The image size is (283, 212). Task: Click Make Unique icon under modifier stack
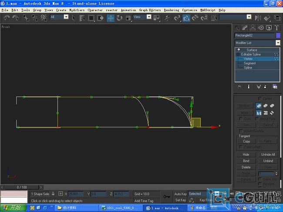259,87
